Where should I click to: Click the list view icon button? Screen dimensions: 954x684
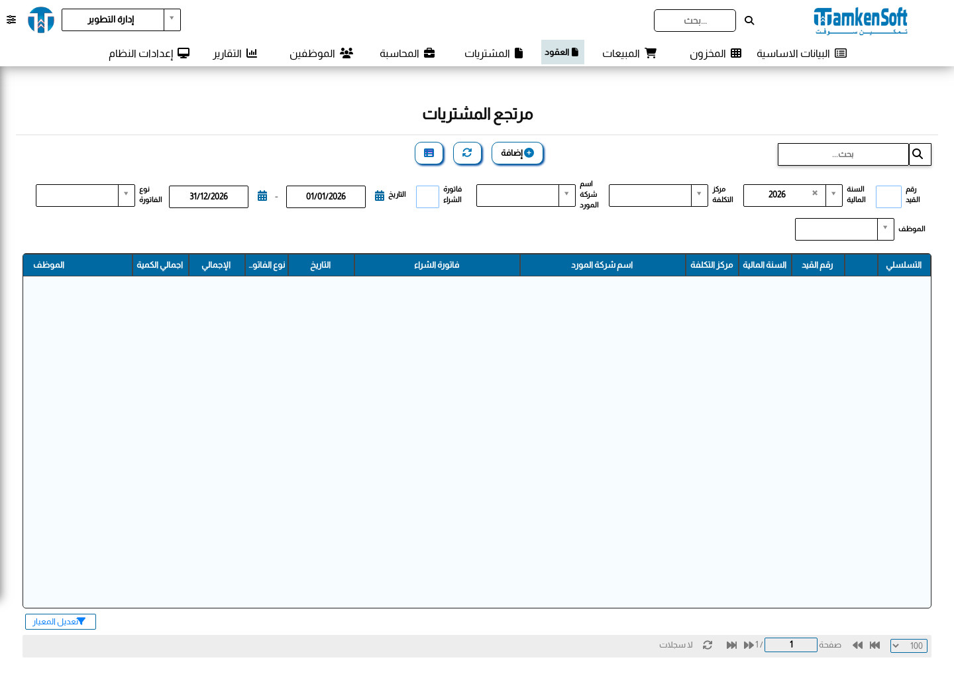[429, 153]
